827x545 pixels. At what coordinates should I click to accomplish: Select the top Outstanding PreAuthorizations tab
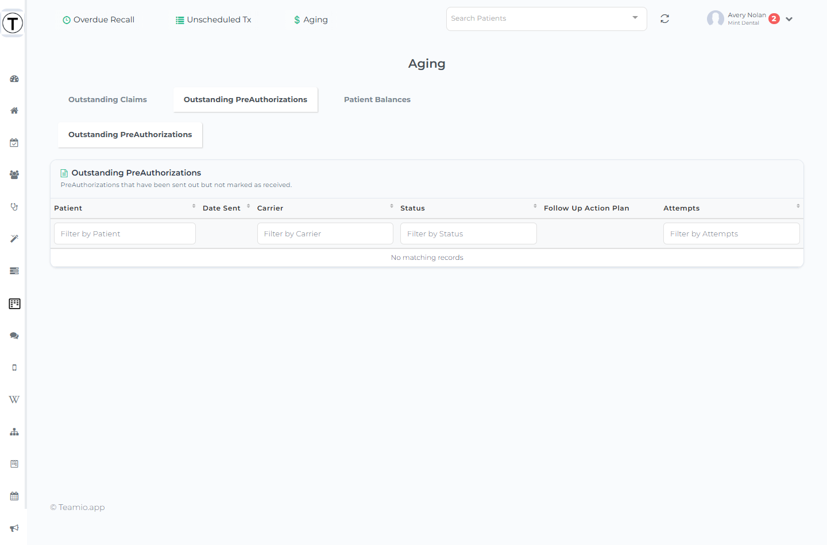pos(245,100)
